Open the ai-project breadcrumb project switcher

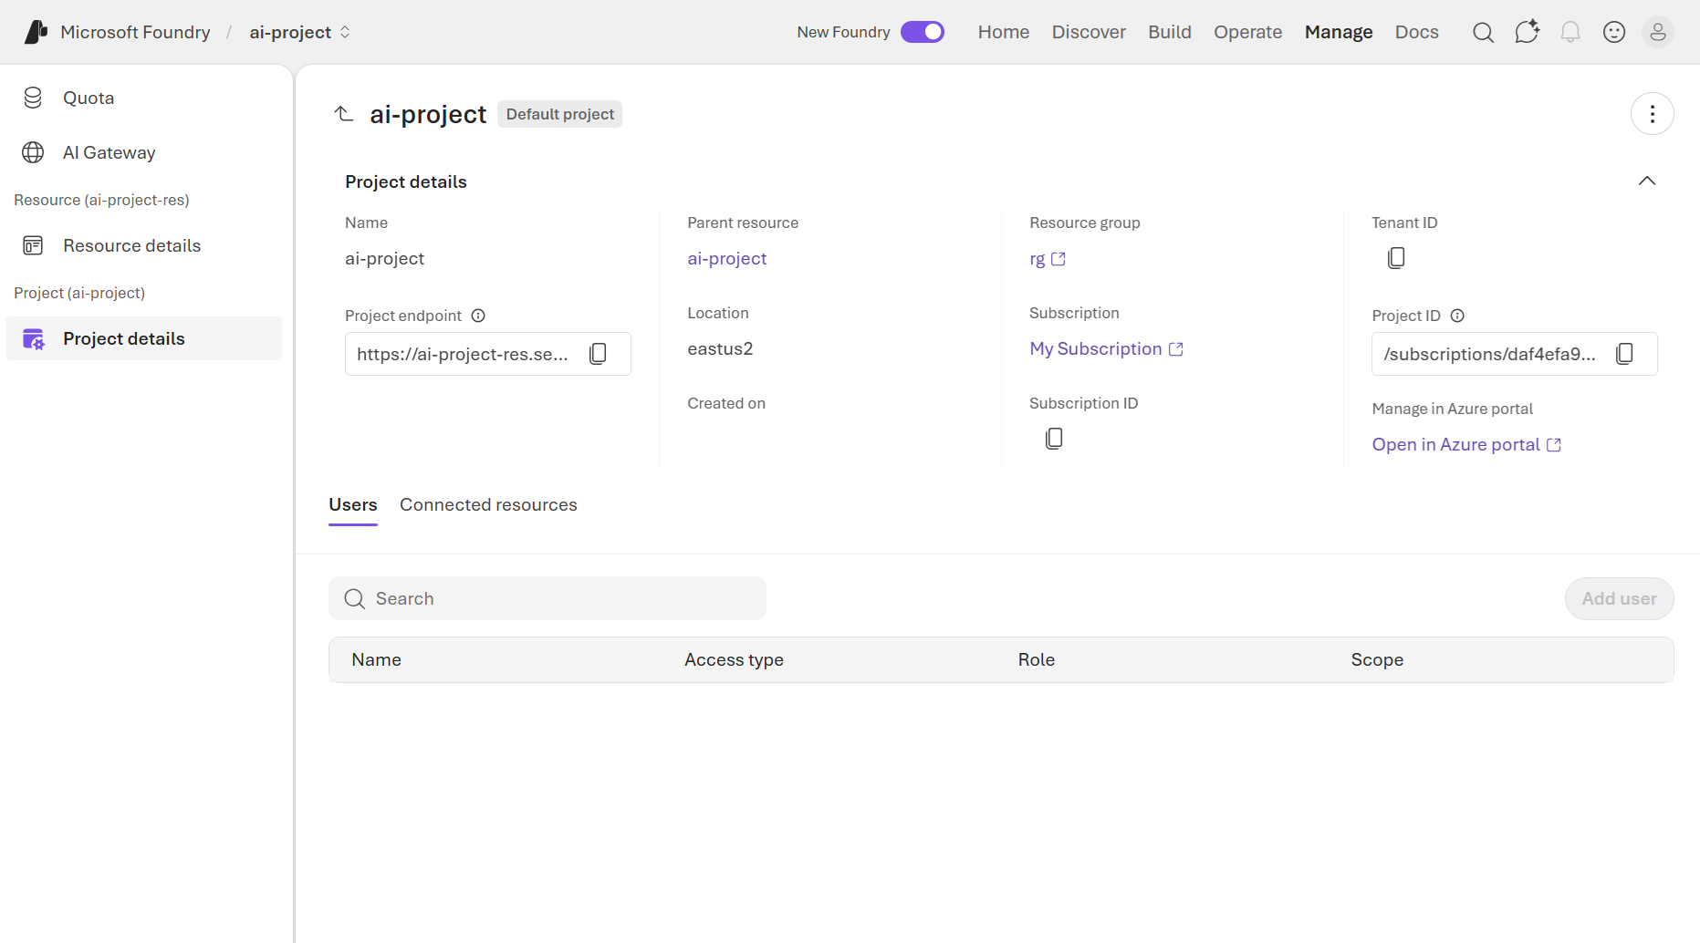300,32
